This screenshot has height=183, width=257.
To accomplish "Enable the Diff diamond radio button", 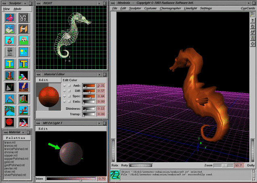I will tap(65, 91).
